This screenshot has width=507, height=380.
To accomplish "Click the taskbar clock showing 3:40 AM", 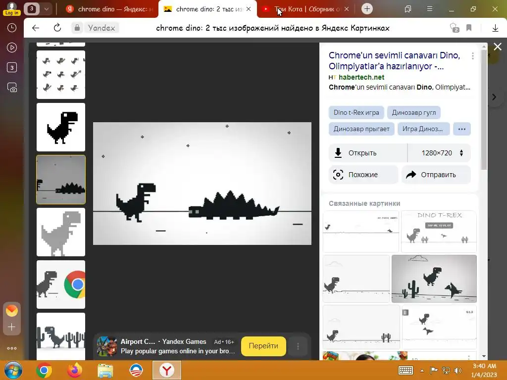I will click(x=484, y=370).
